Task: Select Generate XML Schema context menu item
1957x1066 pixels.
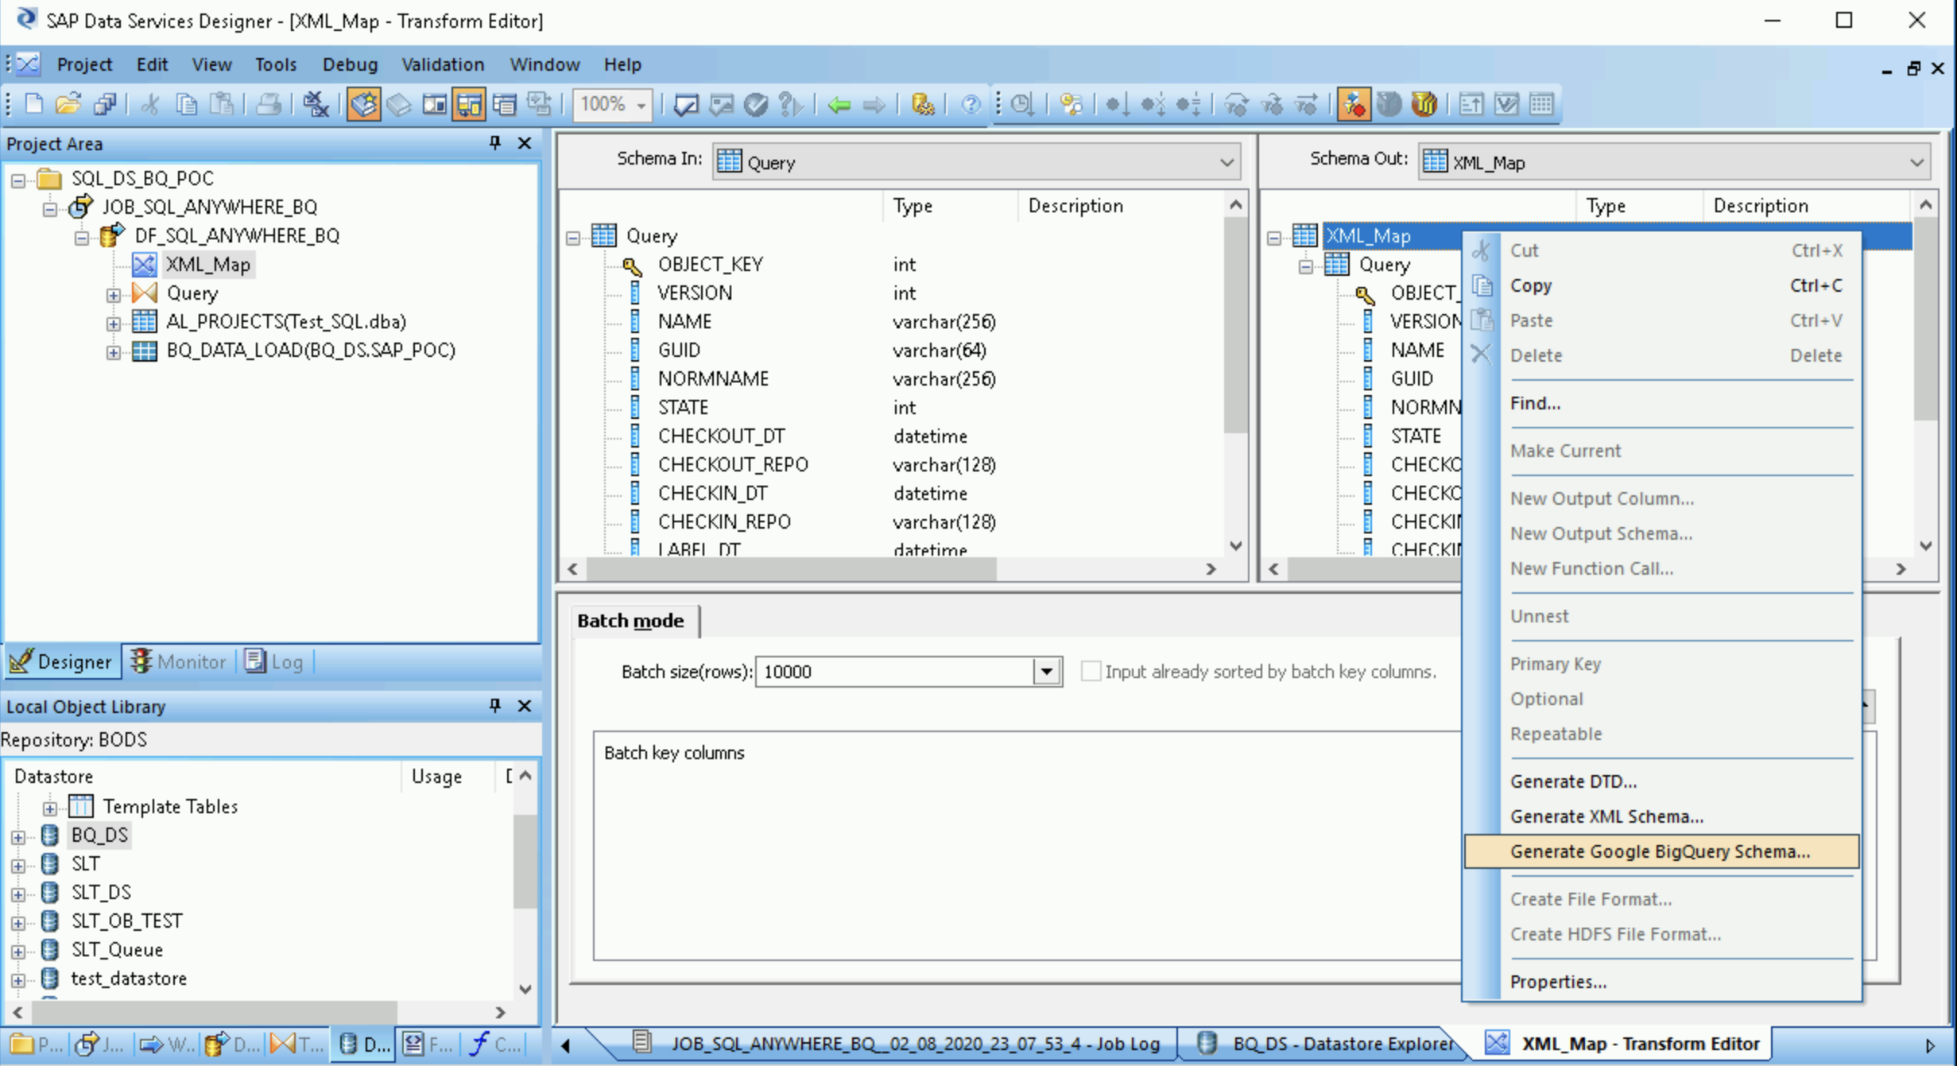Action: 1606,816
